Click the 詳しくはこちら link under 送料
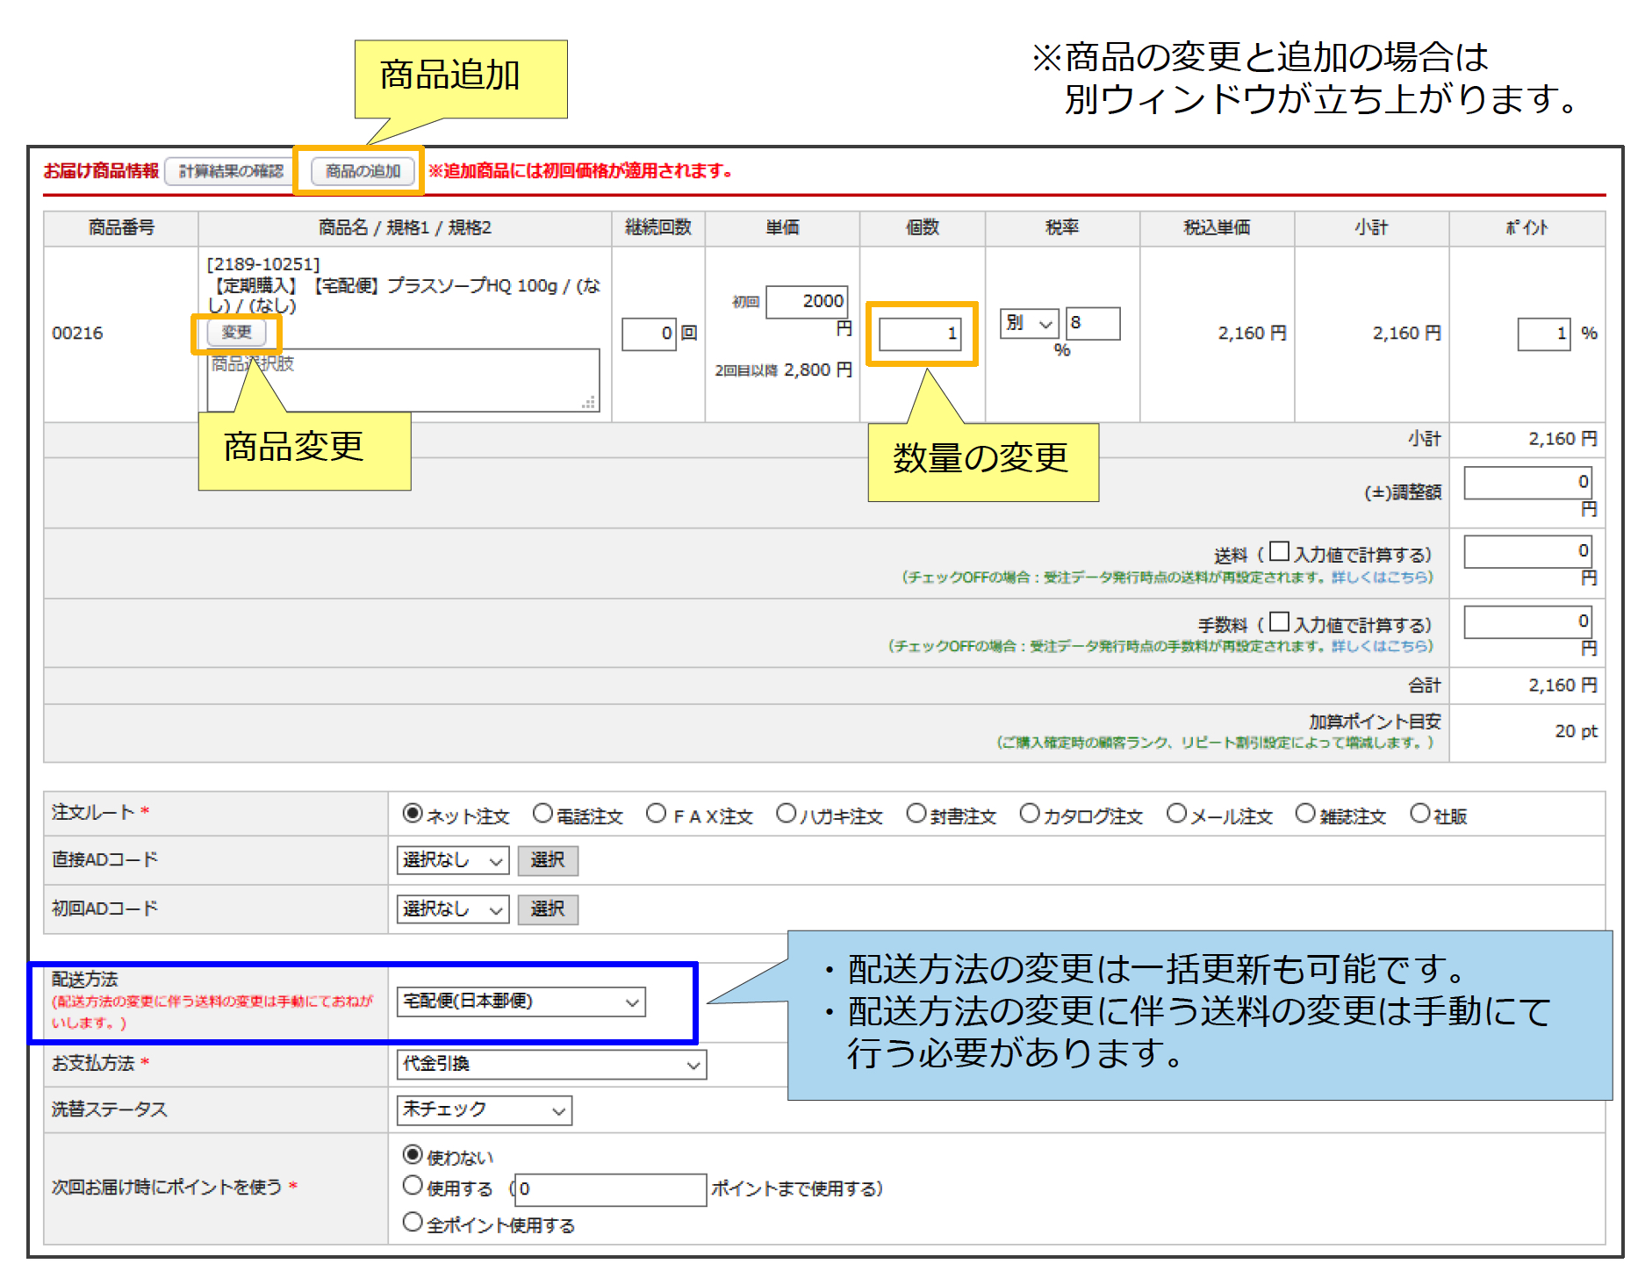Image resolution: width=1645 pixels, height=1271 pixels. (x=1382, y=577)
